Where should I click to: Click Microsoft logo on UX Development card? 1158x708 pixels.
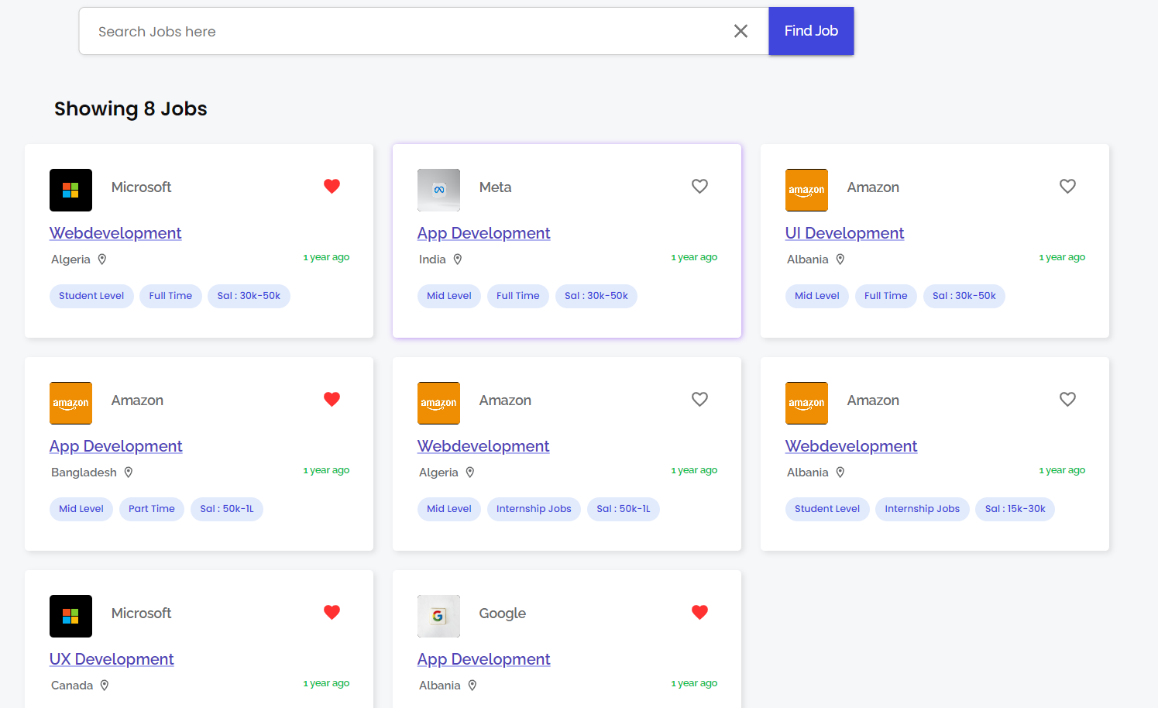point(70,616)
